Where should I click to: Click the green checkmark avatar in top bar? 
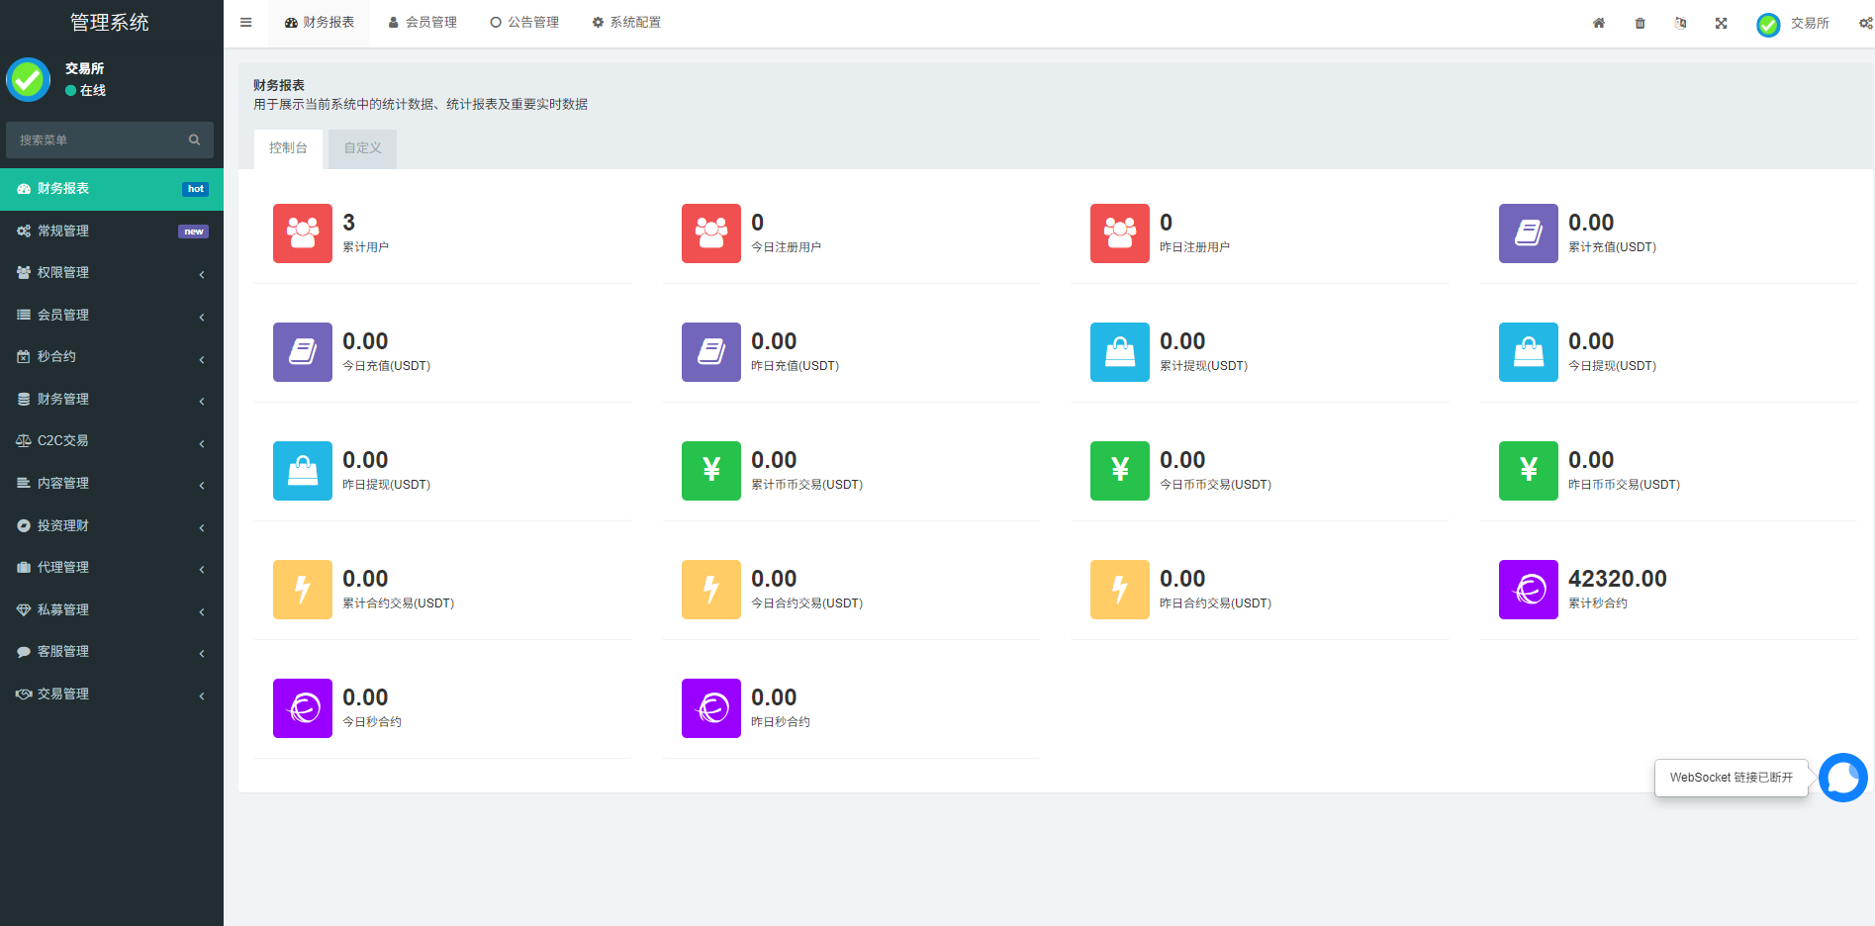(1768, 24)
